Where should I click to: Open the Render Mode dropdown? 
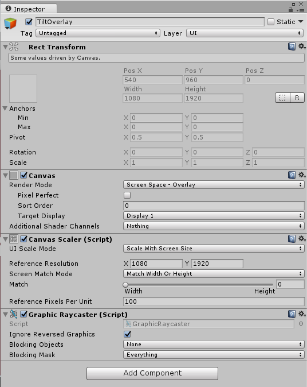[x=214, y=185]
